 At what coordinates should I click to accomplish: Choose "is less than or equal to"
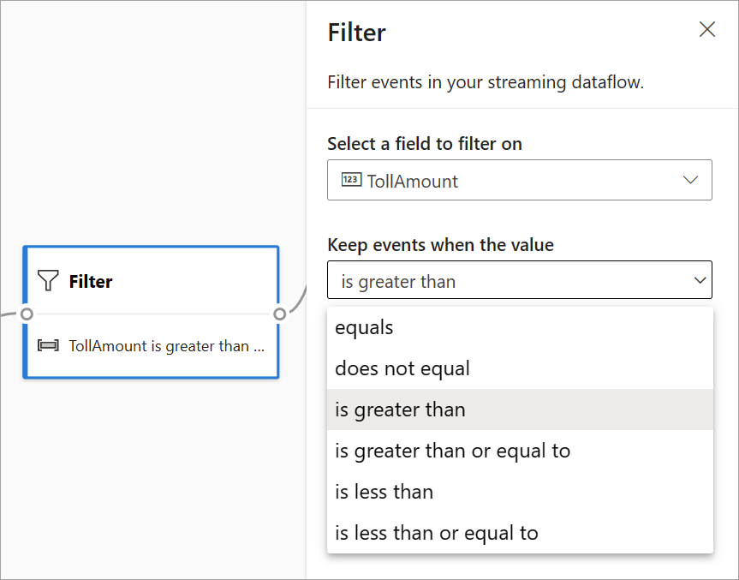tap(435, 532)
